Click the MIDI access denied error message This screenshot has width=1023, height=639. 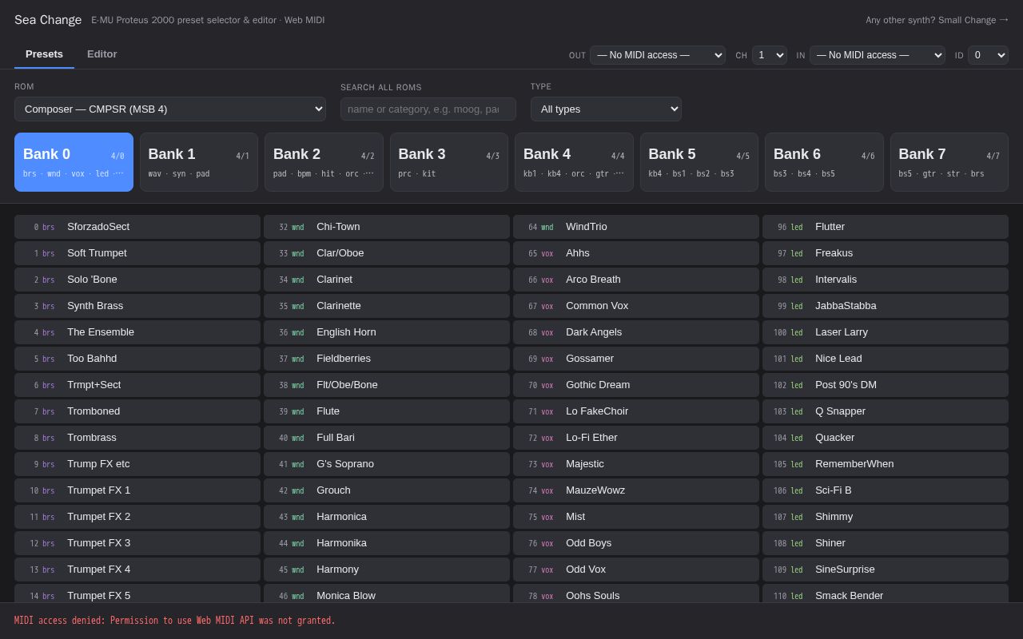(175, 621)
